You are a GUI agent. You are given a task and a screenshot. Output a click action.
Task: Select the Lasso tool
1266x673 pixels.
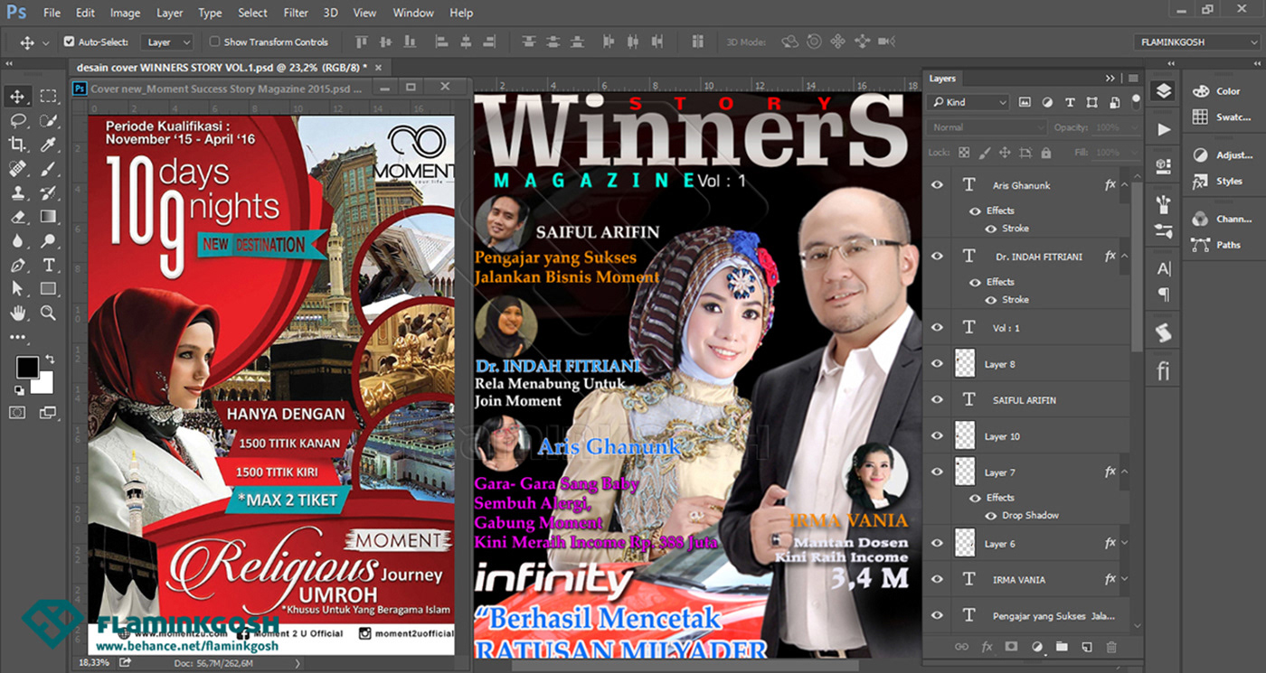tap(17, 120)
